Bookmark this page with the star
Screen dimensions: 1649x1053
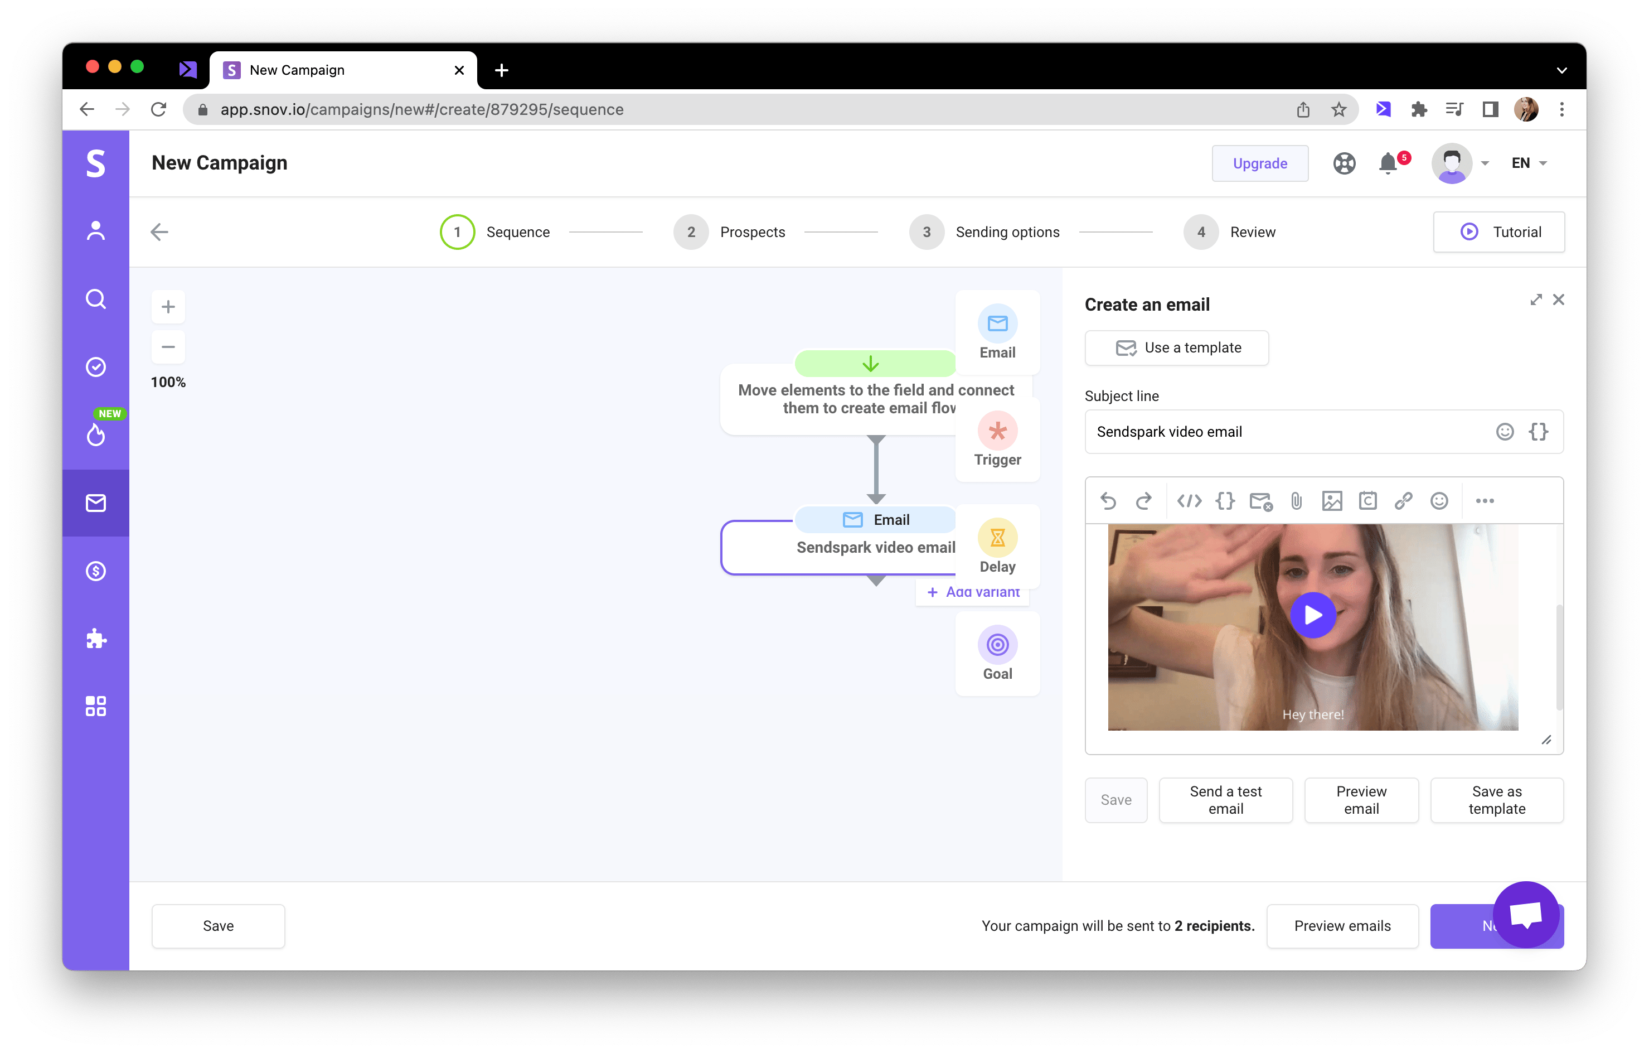pyautogui.click(x=1339, y=110)
